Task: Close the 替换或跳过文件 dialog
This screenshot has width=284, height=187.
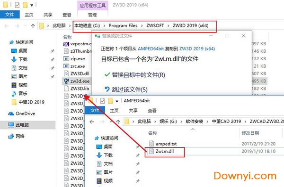Action: (243, 36)
